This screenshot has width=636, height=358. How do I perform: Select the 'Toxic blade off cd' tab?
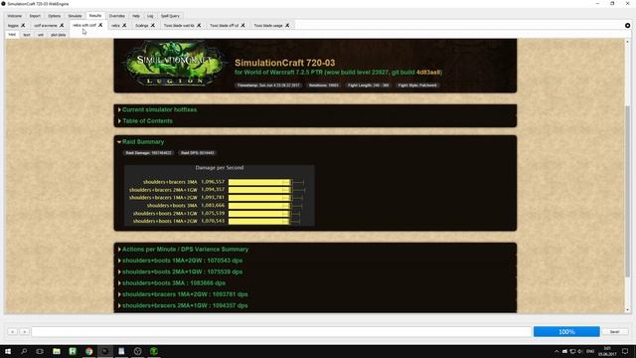[224, 25]
